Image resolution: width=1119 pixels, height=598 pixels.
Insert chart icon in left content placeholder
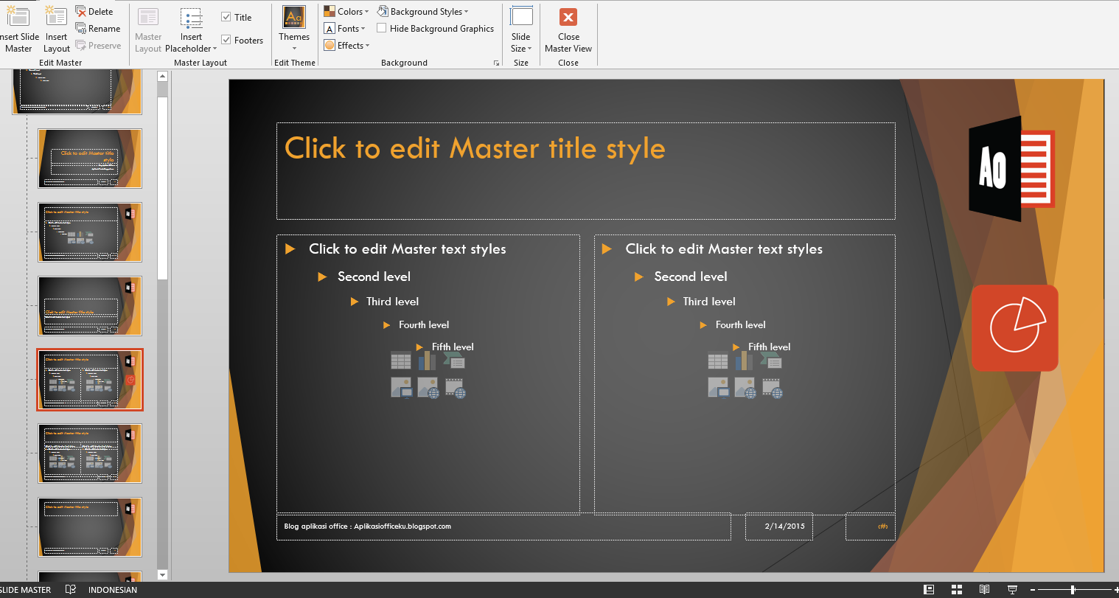click(428, 361)
